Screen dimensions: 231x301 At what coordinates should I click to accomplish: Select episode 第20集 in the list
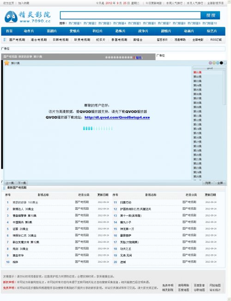tap(197, 155)
